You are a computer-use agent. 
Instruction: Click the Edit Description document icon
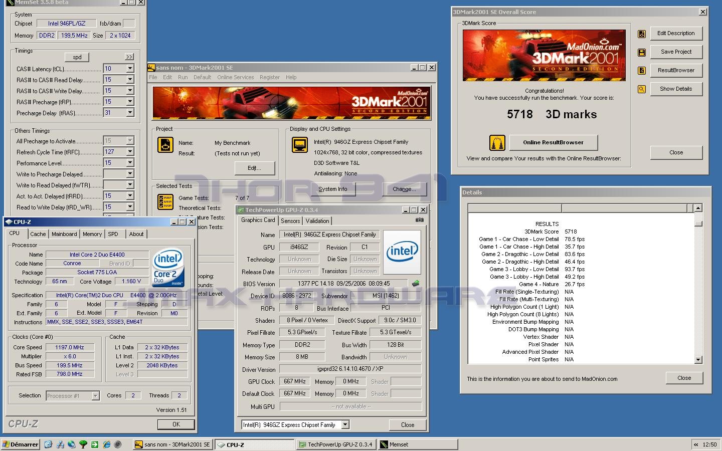coord(641,34)
